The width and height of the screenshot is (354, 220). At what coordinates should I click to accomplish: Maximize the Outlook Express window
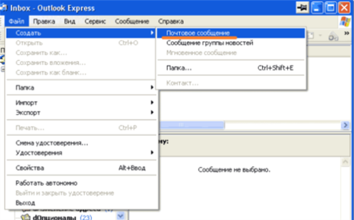tap(330, 8)
